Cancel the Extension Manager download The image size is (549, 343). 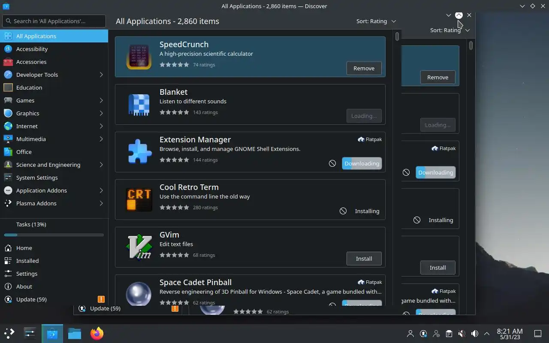click(x=332, y=163)
